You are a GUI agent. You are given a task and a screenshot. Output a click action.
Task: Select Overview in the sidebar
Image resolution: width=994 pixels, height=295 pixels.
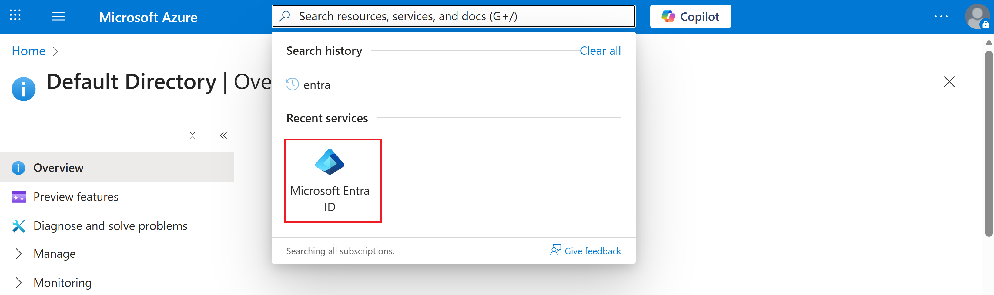(x=58, y=168)
